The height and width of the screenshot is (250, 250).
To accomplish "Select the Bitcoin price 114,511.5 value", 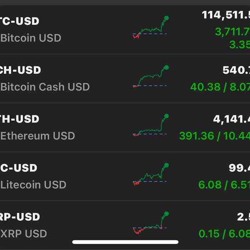I will coord(225,15).
